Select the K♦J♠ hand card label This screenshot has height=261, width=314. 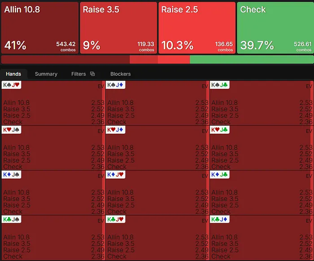tap(11, 174)
